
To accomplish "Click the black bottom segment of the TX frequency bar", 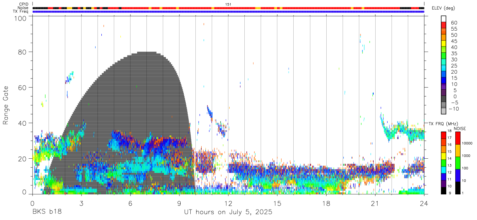I will coord(443,191).
